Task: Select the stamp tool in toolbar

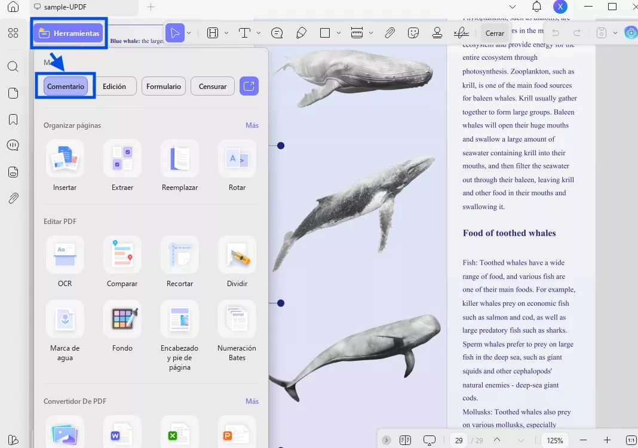Action: click(x=437, y=33)
